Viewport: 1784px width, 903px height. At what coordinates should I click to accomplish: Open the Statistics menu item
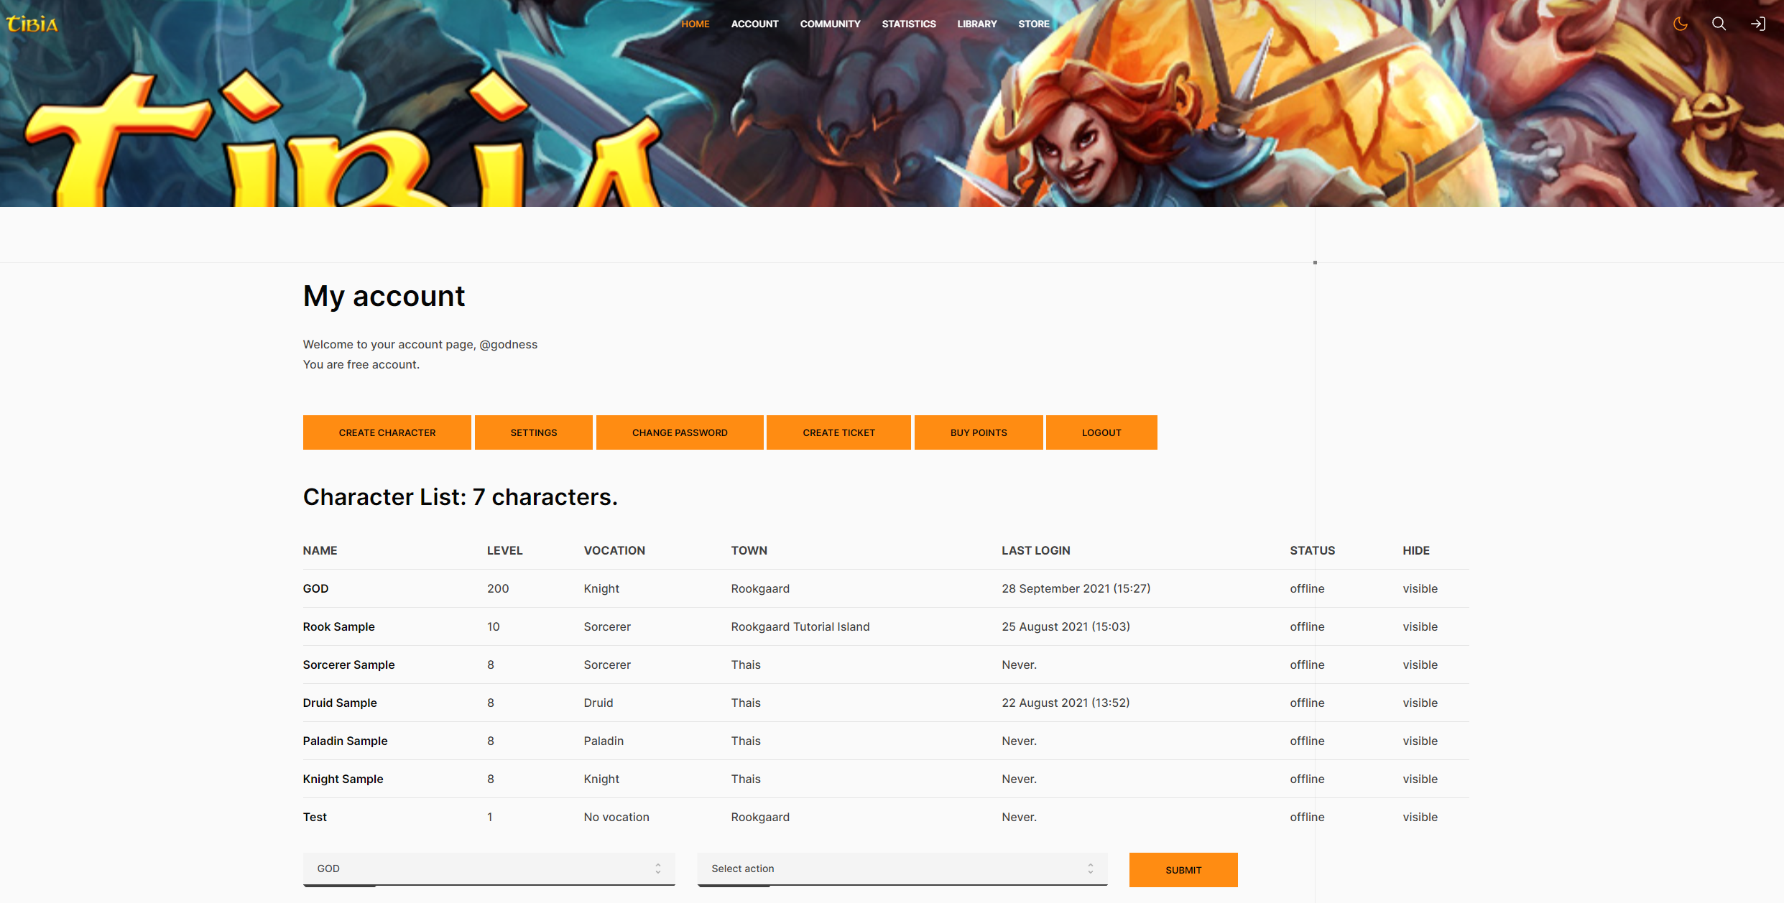pos(909,24)
